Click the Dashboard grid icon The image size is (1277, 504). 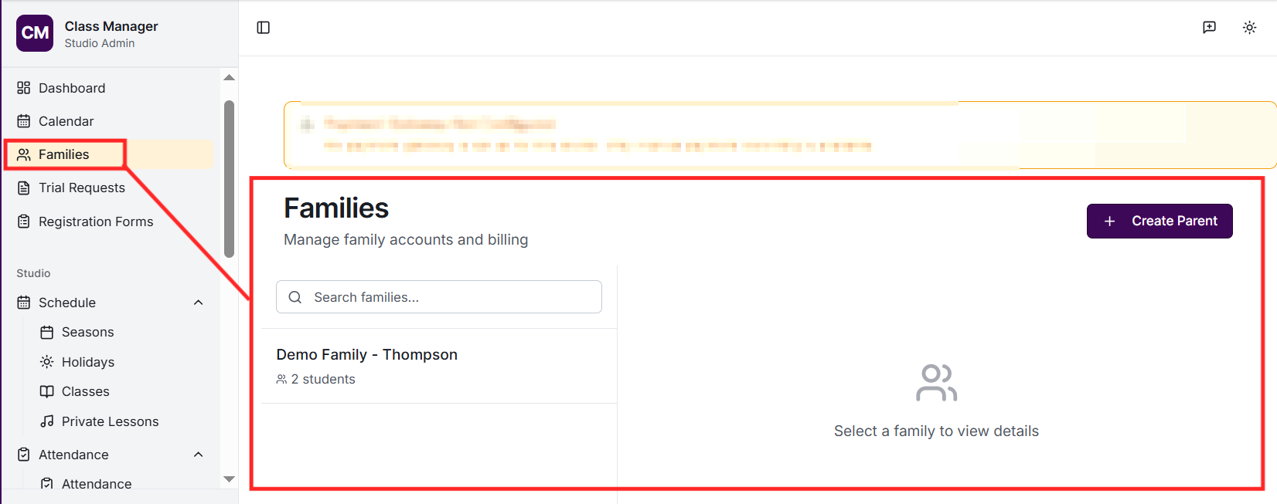24,88
